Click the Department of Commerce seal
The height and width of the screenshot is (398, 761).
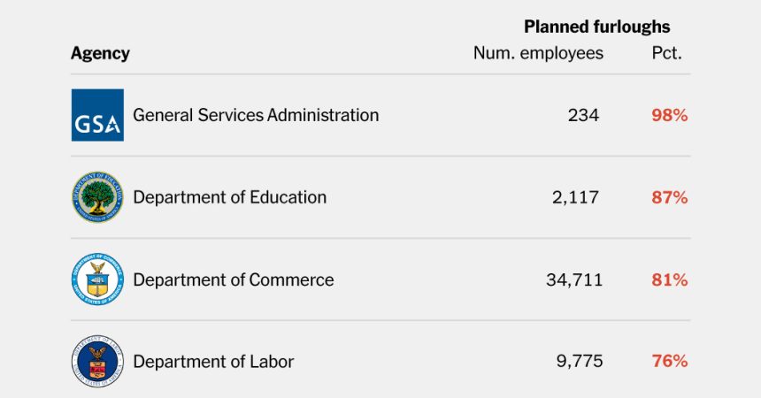tap(97, 279)
